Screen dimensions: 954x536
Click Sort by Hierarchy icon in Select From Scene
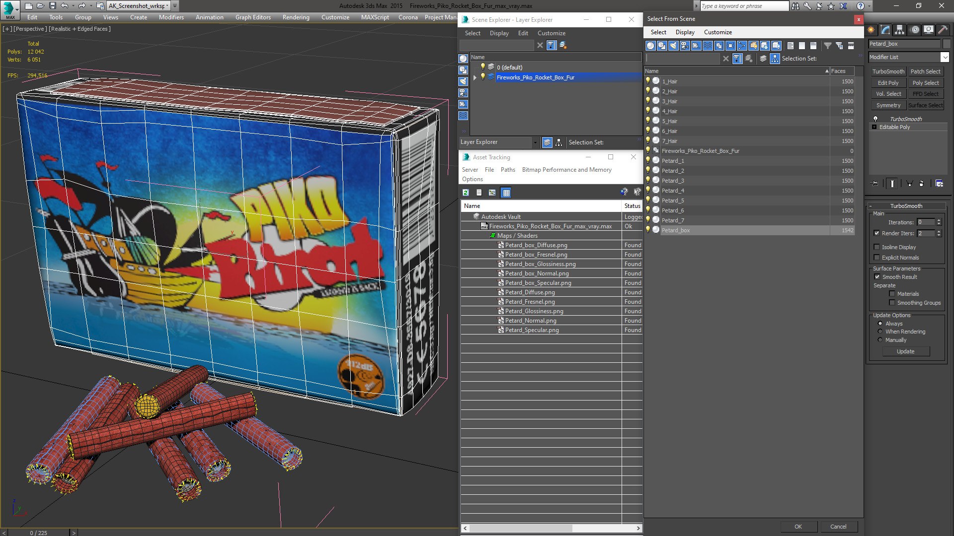click(775, 59)
